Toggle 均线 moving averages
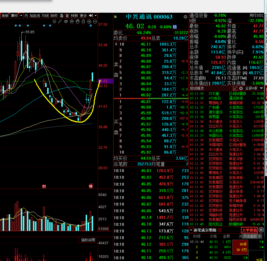The width and height of the screenshot is (267, 261). point(45,16)
